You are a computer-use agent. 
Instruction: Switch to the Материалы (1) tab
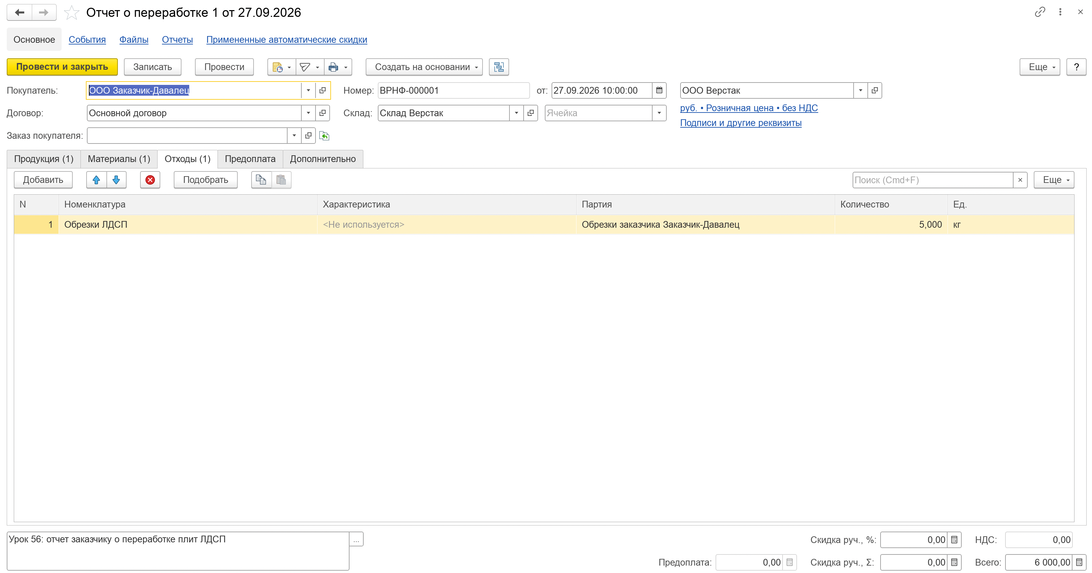tap(119, 159)
